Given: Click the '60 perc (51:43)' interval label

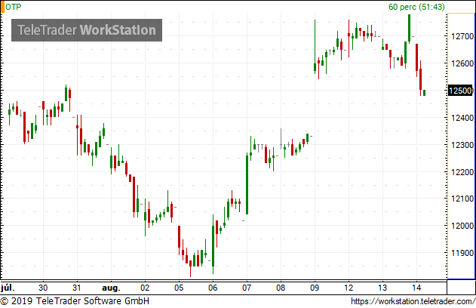Looking at the screenshot, I should point(416,7).
